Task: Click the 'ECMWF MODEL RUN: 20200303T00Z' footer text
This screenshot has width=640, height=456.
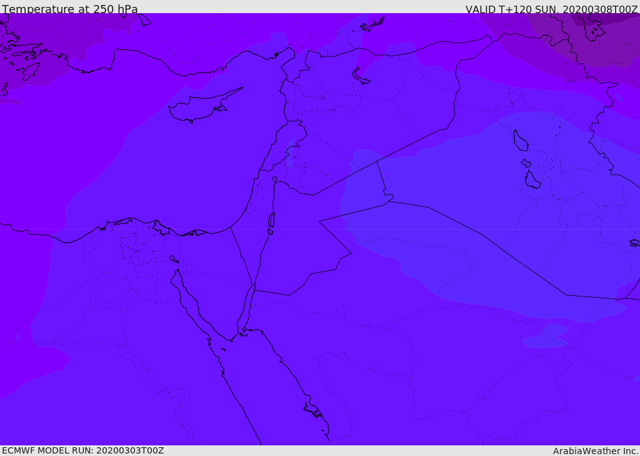Action: [83, 450]
